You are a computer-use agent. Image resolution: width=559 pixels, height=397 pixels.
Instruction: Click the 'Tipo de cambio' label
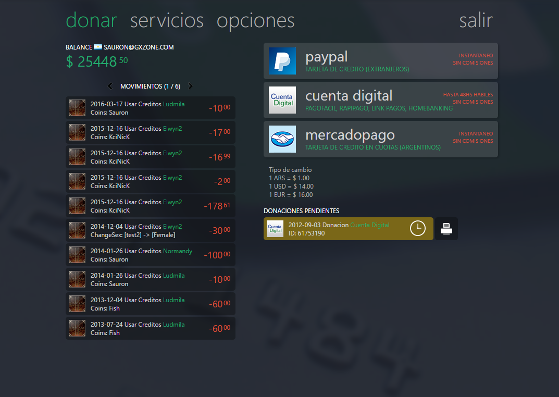click(290, 170)
